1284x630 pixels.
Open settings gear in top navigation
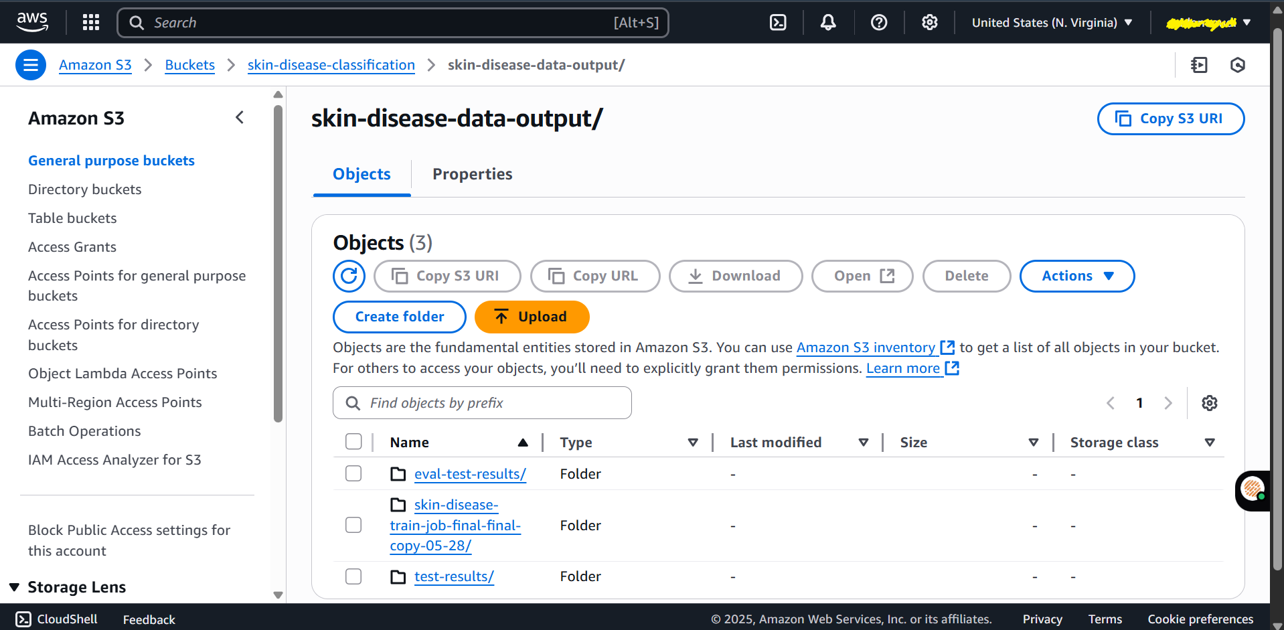(x=930, y=23)
